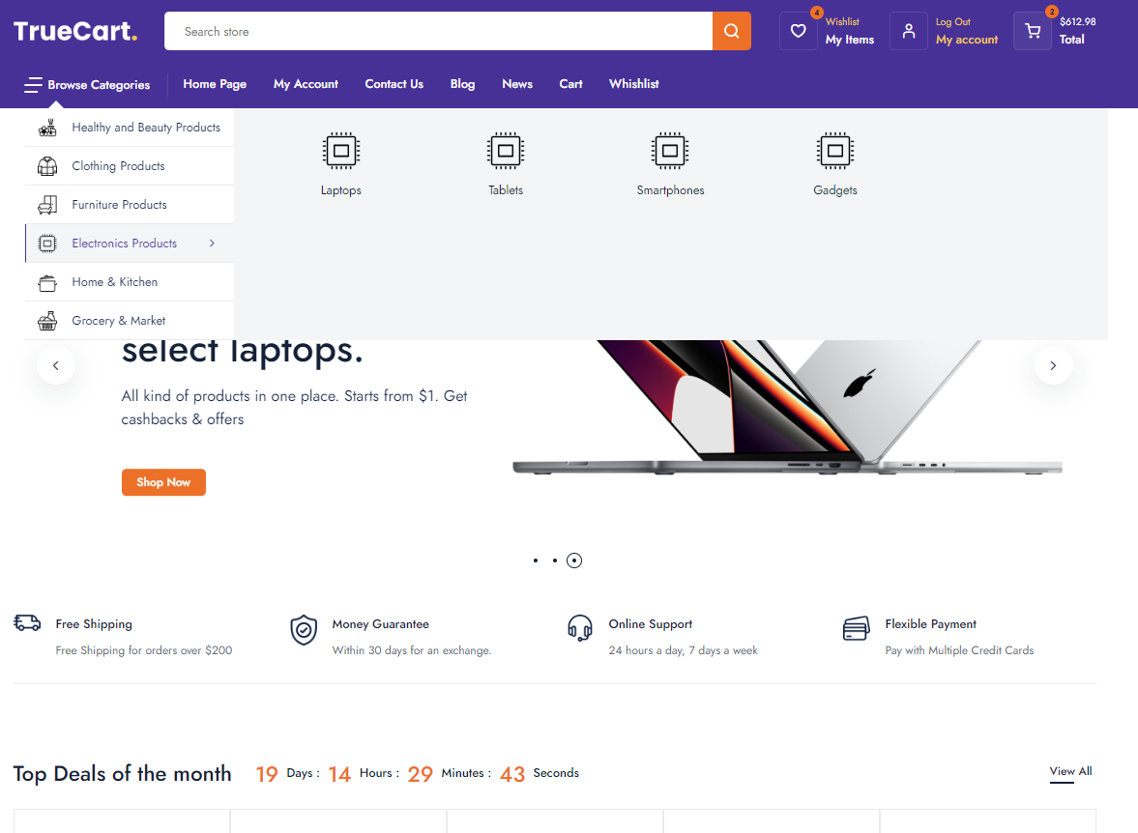Choose the Gadgets category icon
This screenshot has width=1138, height=833.
(x=835, y=151)
